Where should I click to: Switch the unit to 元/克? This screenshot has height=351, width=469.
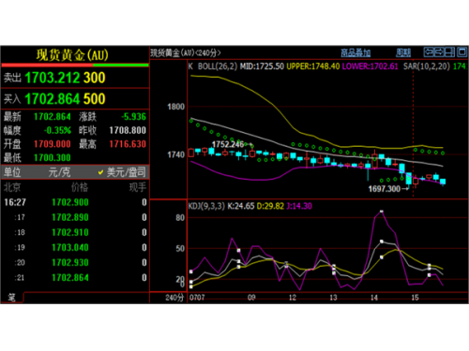(59, 172)
